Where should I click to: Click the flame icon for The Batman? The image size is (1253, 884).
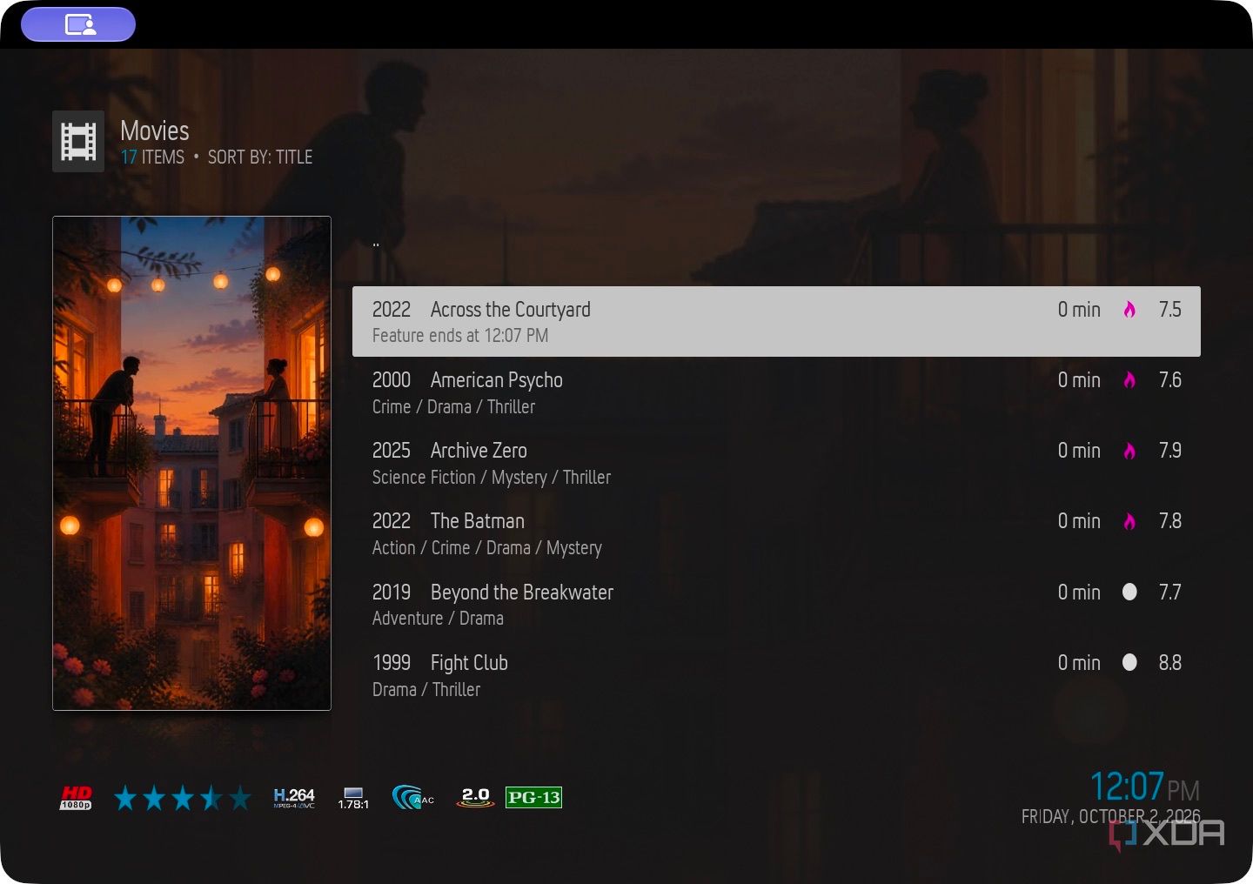click(1129, 521)
